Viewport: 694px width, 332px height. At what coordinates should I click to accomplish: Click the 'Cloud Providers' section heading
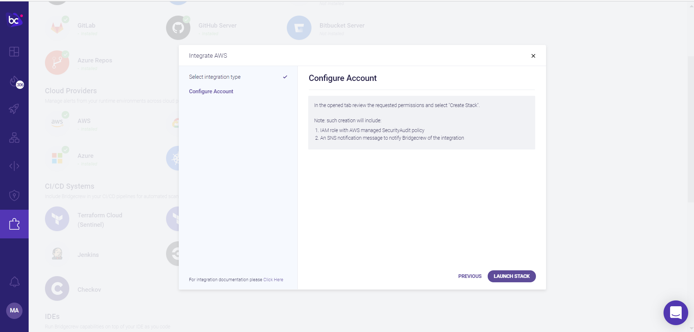(x=71, y=91)
